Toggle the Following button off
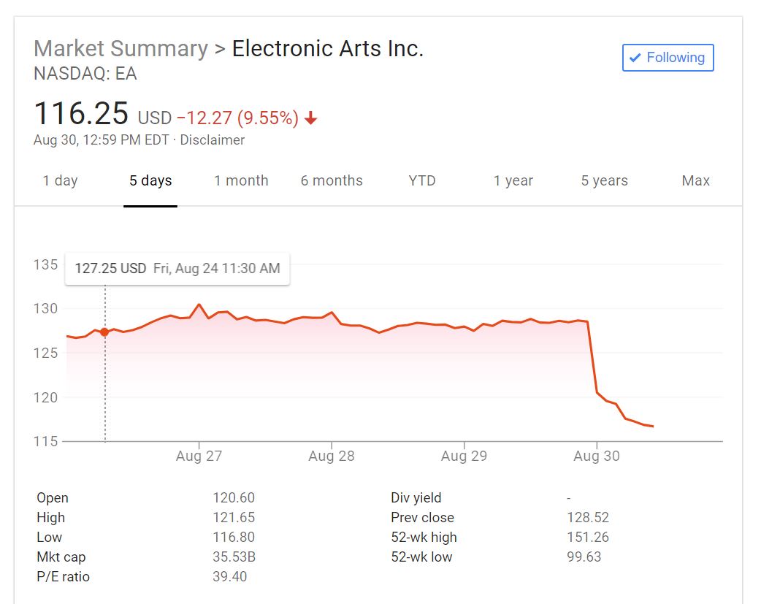The width and height of the screenshot is (761, 604). coord(668,58)
